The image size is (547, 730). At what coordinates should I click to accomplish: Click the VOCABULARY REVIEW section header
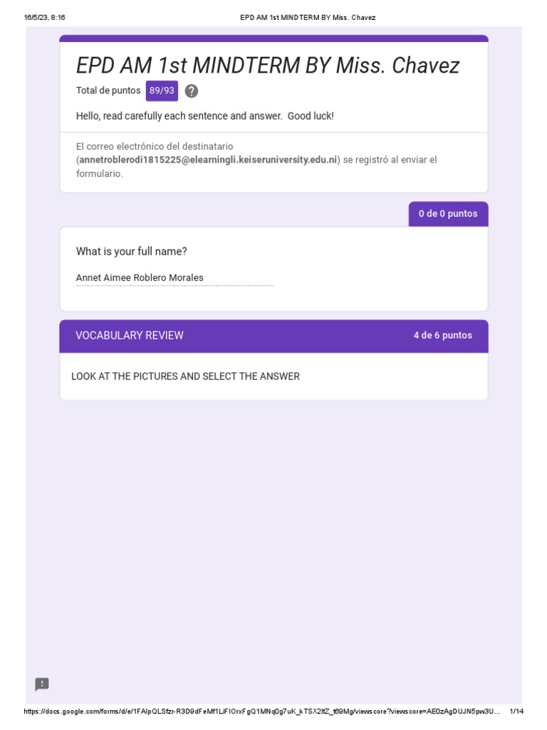click(130, 336)
